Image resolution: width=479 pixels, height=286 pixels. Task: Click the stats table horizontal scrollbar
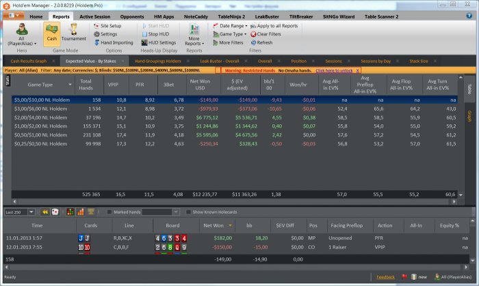[234, 201]
